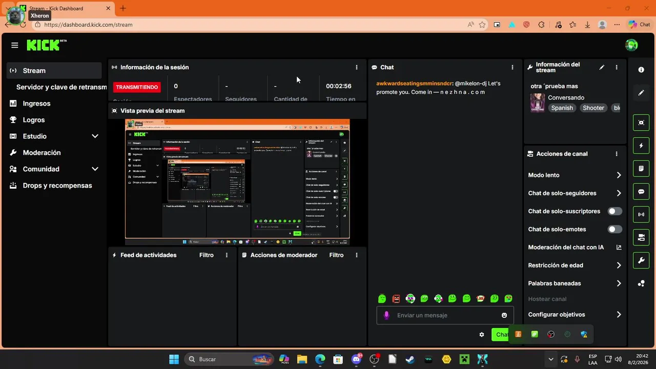Toggle the notes document icon in right sidebar
The height and width of the screenshot is (369, 656).
[x=641, y=168]
